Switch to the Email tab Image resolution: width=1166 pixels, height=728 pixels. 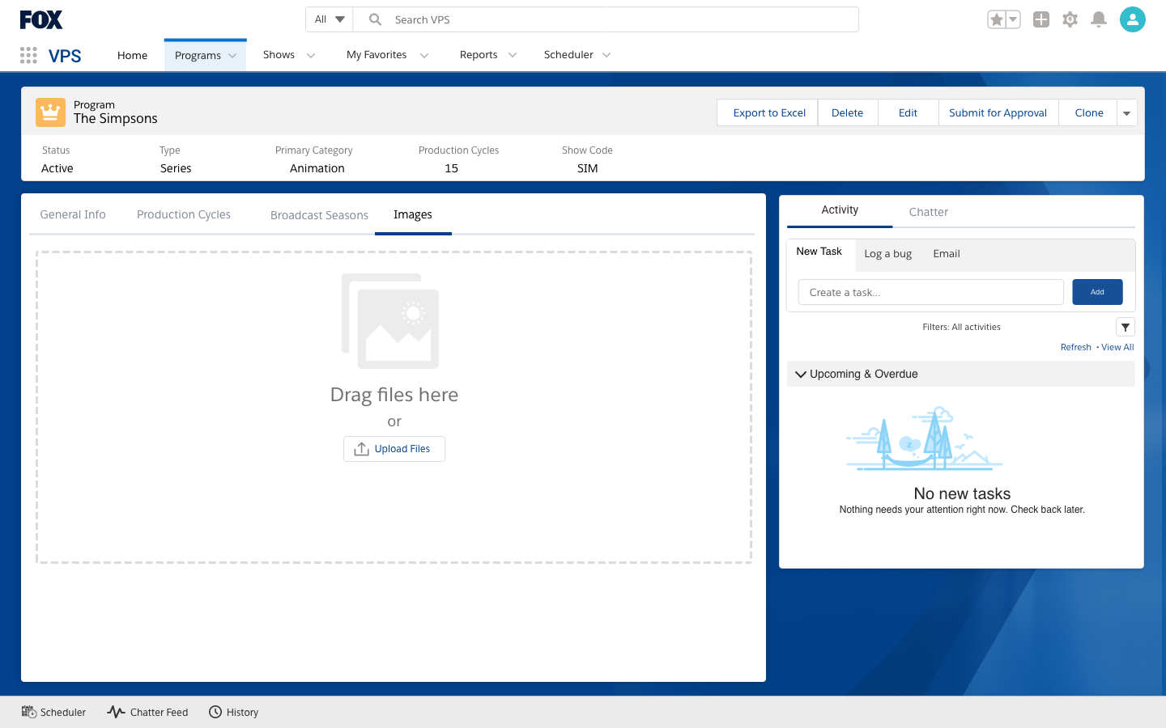[947, 254]
